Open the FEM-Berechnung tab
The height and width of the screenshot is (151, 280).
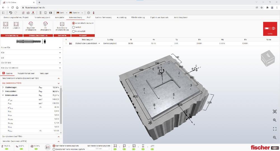click(138, 18)
